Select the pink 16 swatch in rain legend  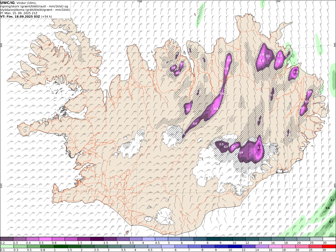[x=275, y=246]
